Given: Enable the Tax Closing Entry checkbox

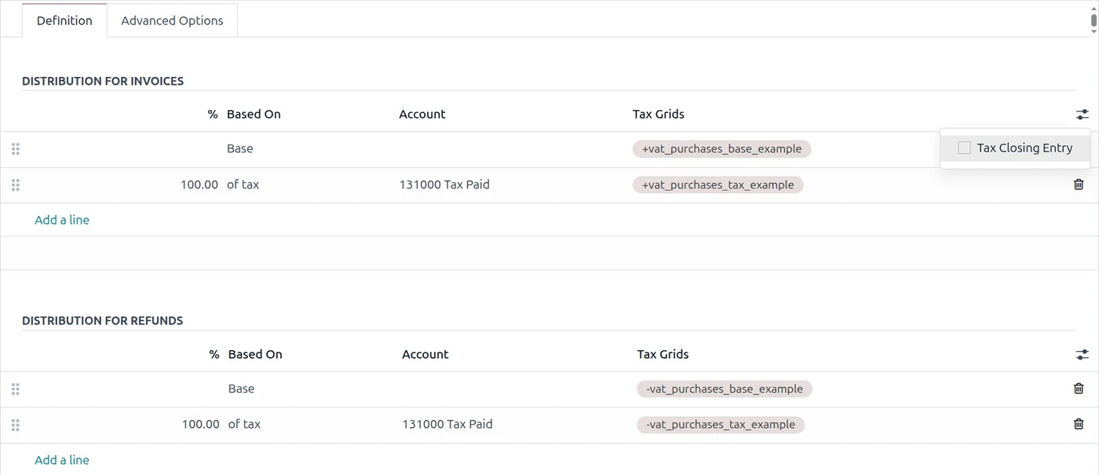Looking at the screenshot, I should 964,148.
